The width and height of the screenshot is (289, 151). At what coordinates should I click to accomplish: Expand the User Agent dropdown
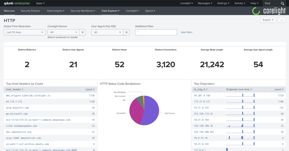(107, 32)
